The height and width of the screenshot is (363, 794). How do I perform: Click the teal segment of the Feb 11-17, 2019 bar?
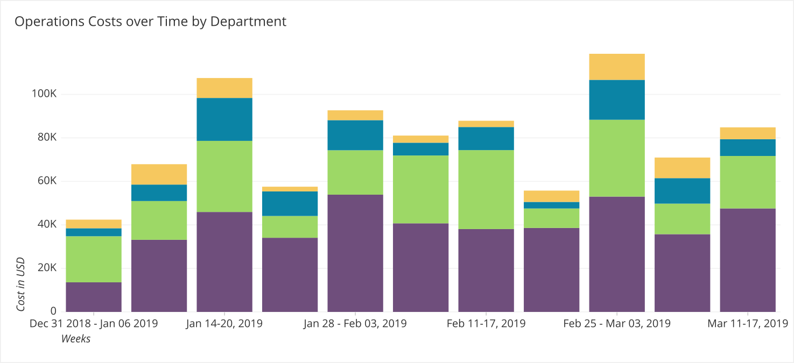pos(486,139)
